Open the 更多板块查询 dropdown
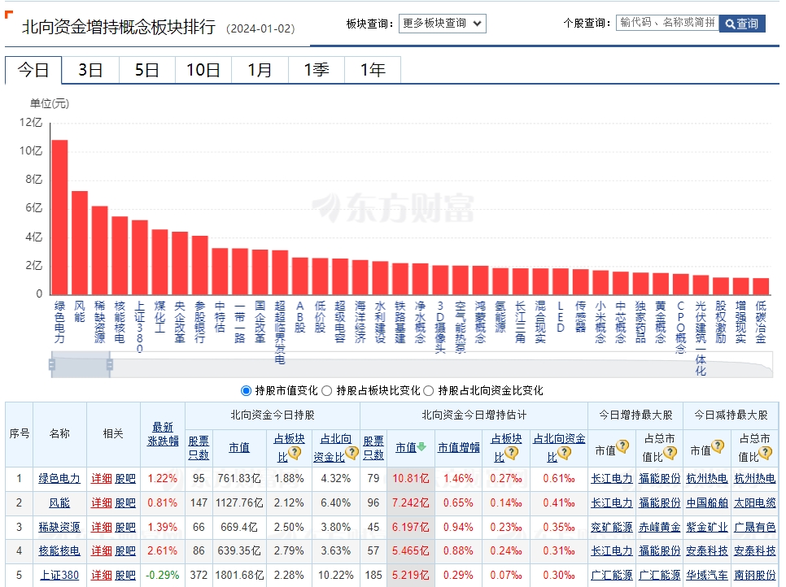Screen dimensions: 786x587 pos(442,24)
